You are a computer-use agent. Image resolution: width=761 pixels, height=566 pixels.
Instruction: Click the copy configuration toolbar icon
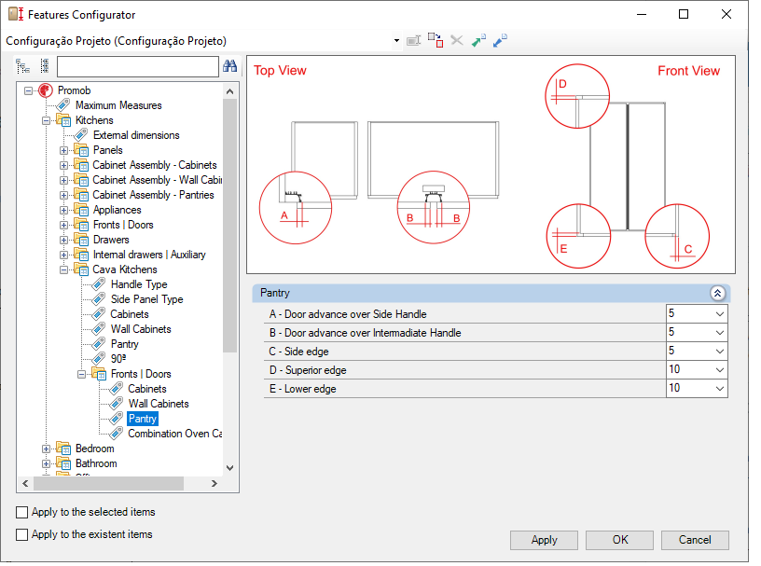point(436,40)
